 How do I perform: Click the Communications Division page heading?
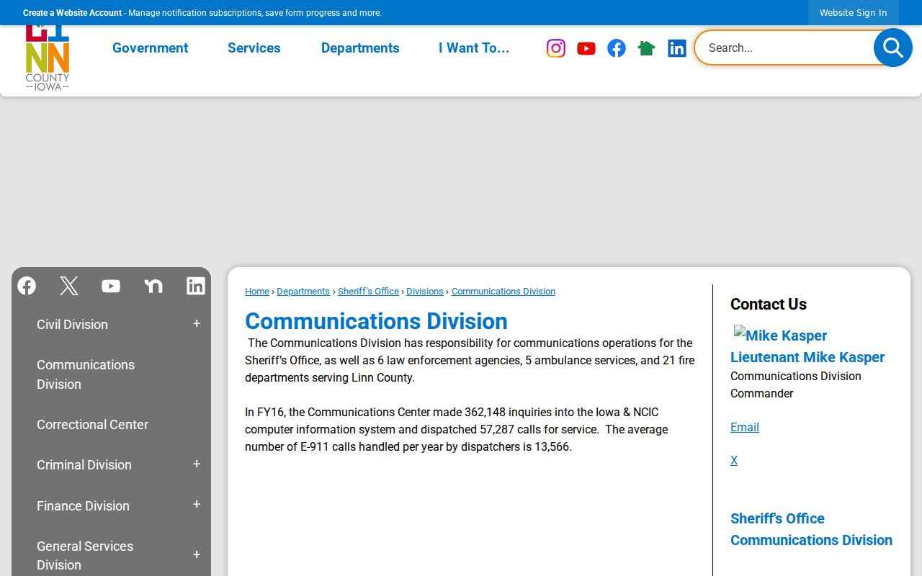point(376,321)
